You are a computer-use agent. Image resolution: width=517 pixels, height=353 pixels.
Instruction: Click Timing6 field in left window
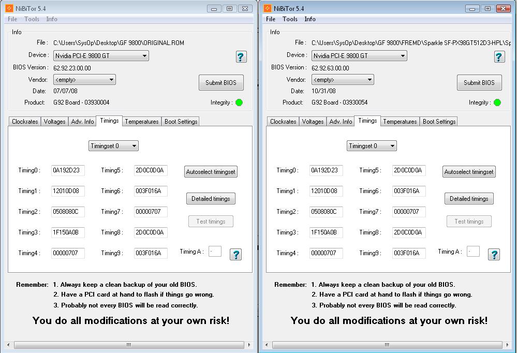pos(151,191)
